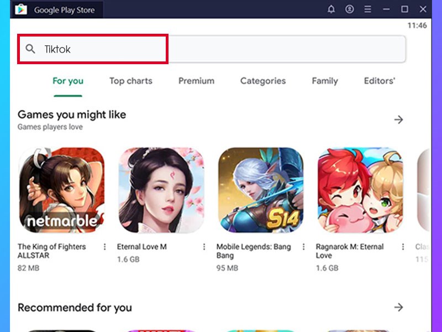Select the For you tab
The image size is (442, 332).
(x=68, y=81)
